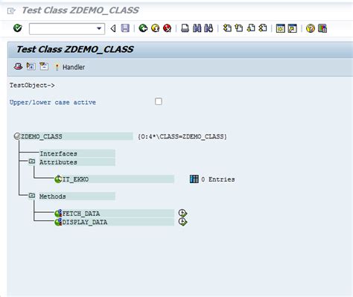Collapse the Attributes folder node
Viewport: 353px width, 297px height.
click(x=32, y=162)
